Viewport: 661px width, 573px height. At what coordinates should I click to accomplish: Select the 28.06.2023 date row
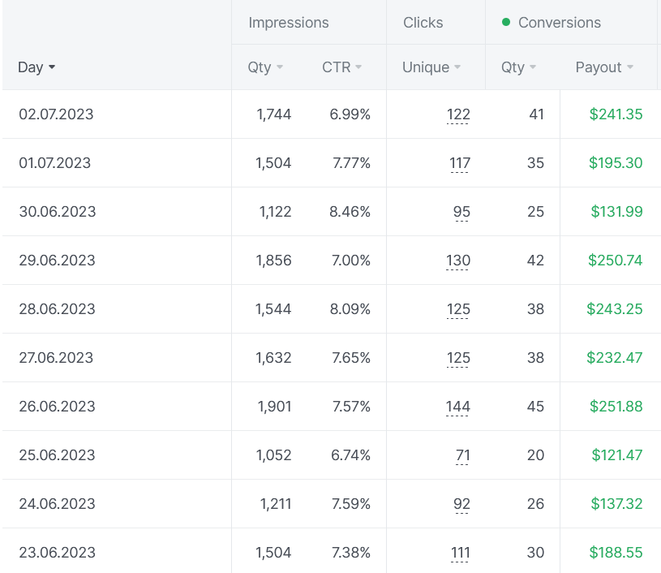[x=57, y=309]
